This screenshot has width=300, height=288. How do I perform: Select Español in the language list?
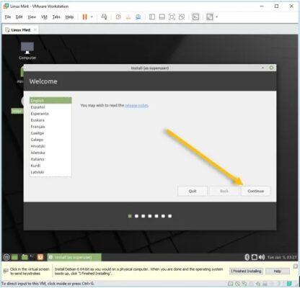[x=50, y=107]
